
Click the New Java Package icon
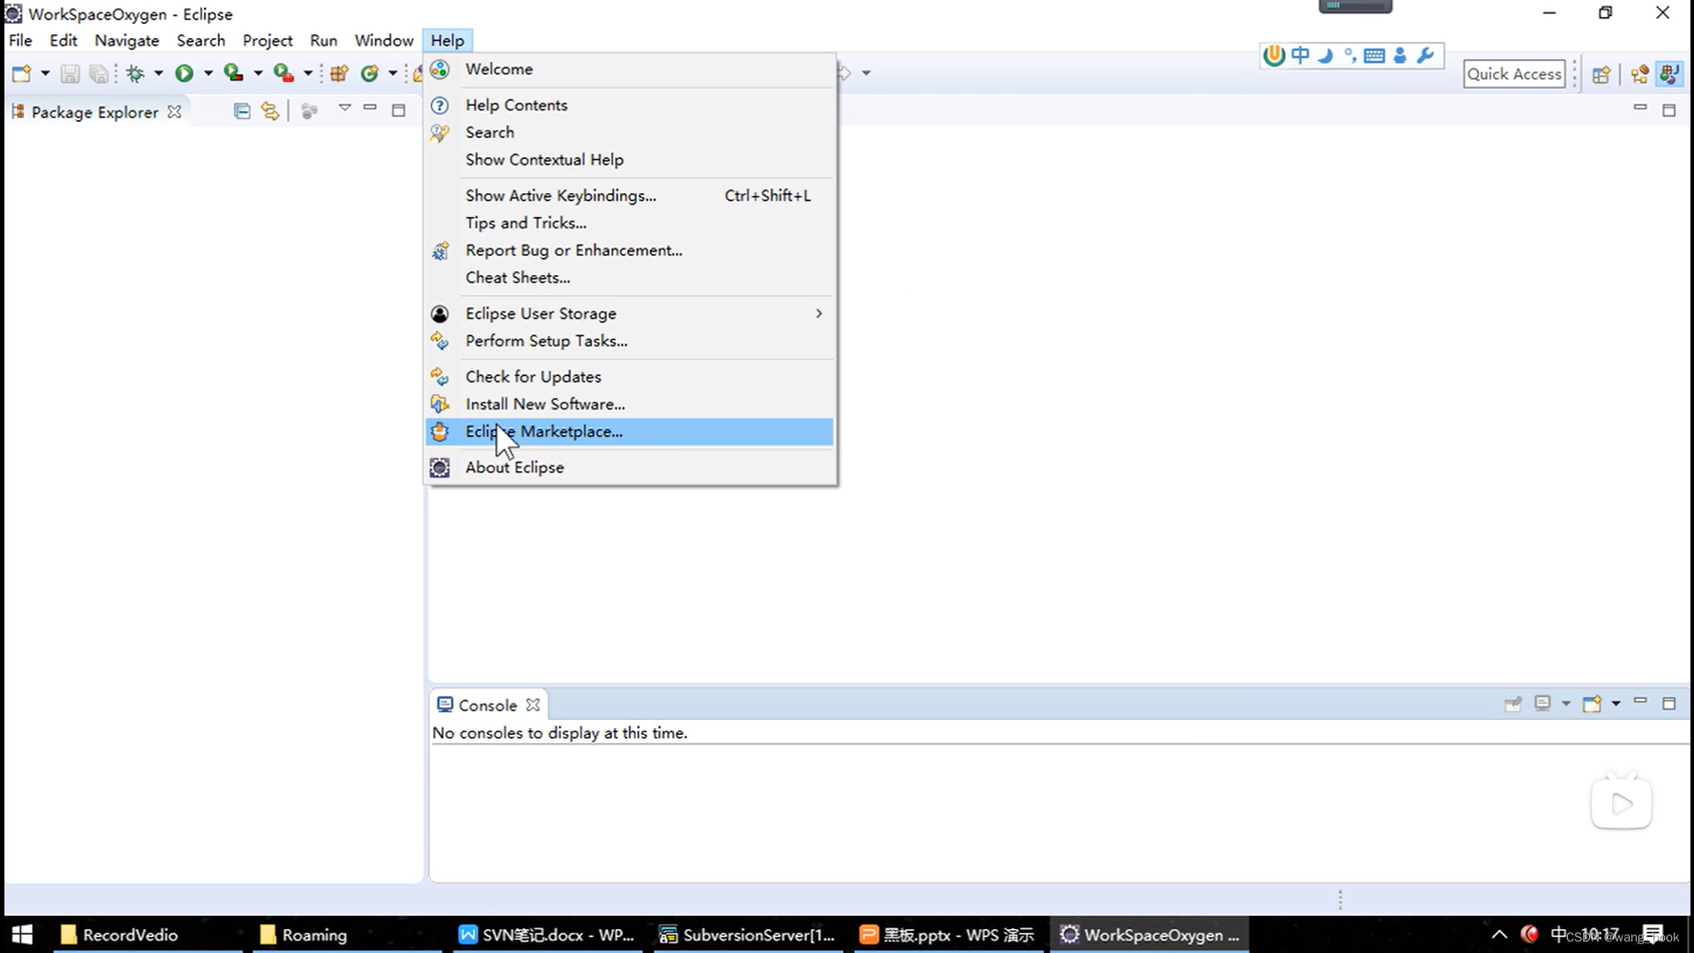click(x=340, y=73)
